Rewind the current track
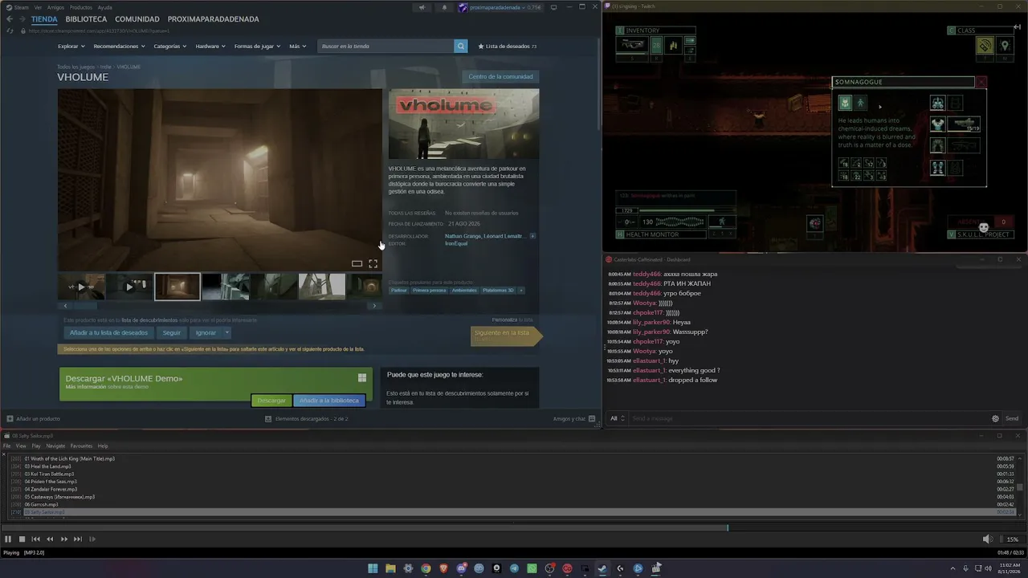Viewport: 1028px width, 578px height. (50, 539)
